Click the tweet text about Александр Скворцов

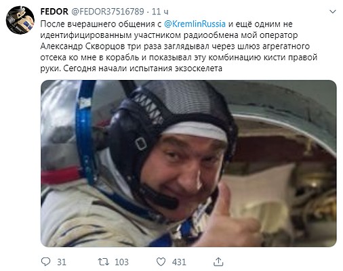coord(179,46)
